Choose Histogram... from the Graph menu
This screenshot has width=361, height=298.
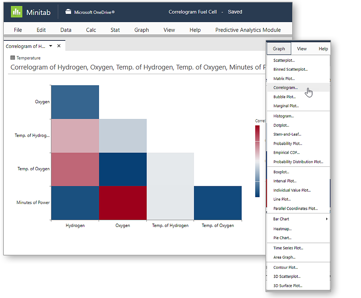pos(298,116)
